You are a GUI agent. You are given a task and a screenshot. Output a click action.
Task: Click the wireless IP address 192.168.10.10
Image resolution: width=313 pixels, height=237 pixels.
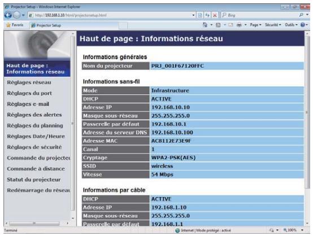pos(171,107)
